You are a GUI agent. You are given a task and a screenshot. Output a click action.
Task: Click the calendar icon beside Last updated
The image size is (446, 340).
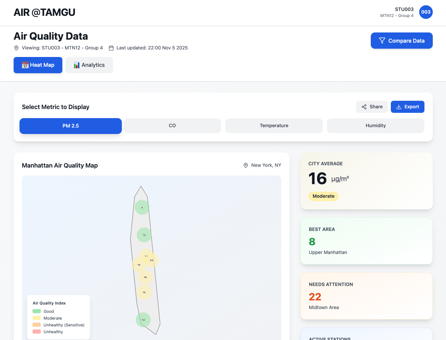(x=111, y=48)
